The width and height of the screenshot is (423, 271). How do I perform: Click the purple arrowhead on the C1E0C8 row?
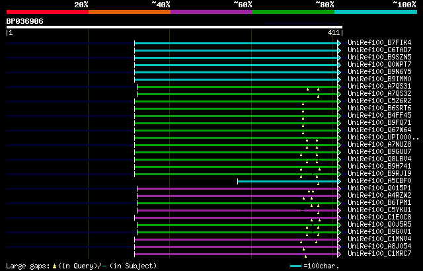pos(339,218)
